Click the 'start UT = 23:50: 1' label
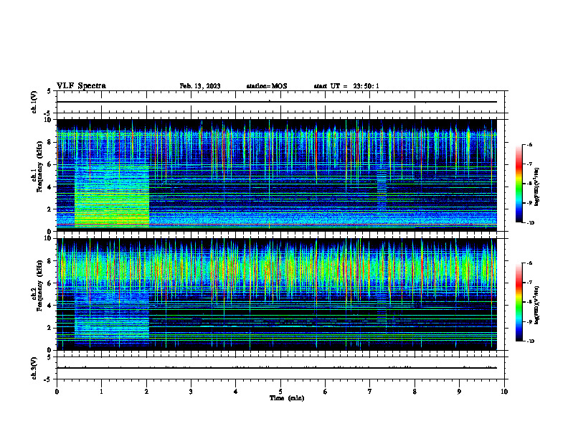 tap(346, 86)
